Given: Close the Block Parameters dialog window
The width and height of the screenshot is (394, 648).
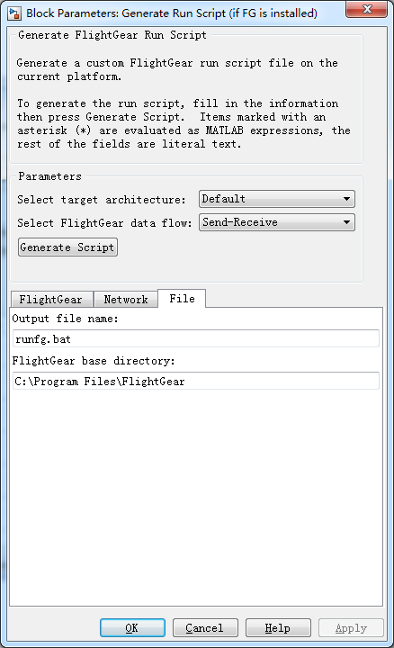Looking at the screenshot, I should pyautogui.click(x=366, y=10).
